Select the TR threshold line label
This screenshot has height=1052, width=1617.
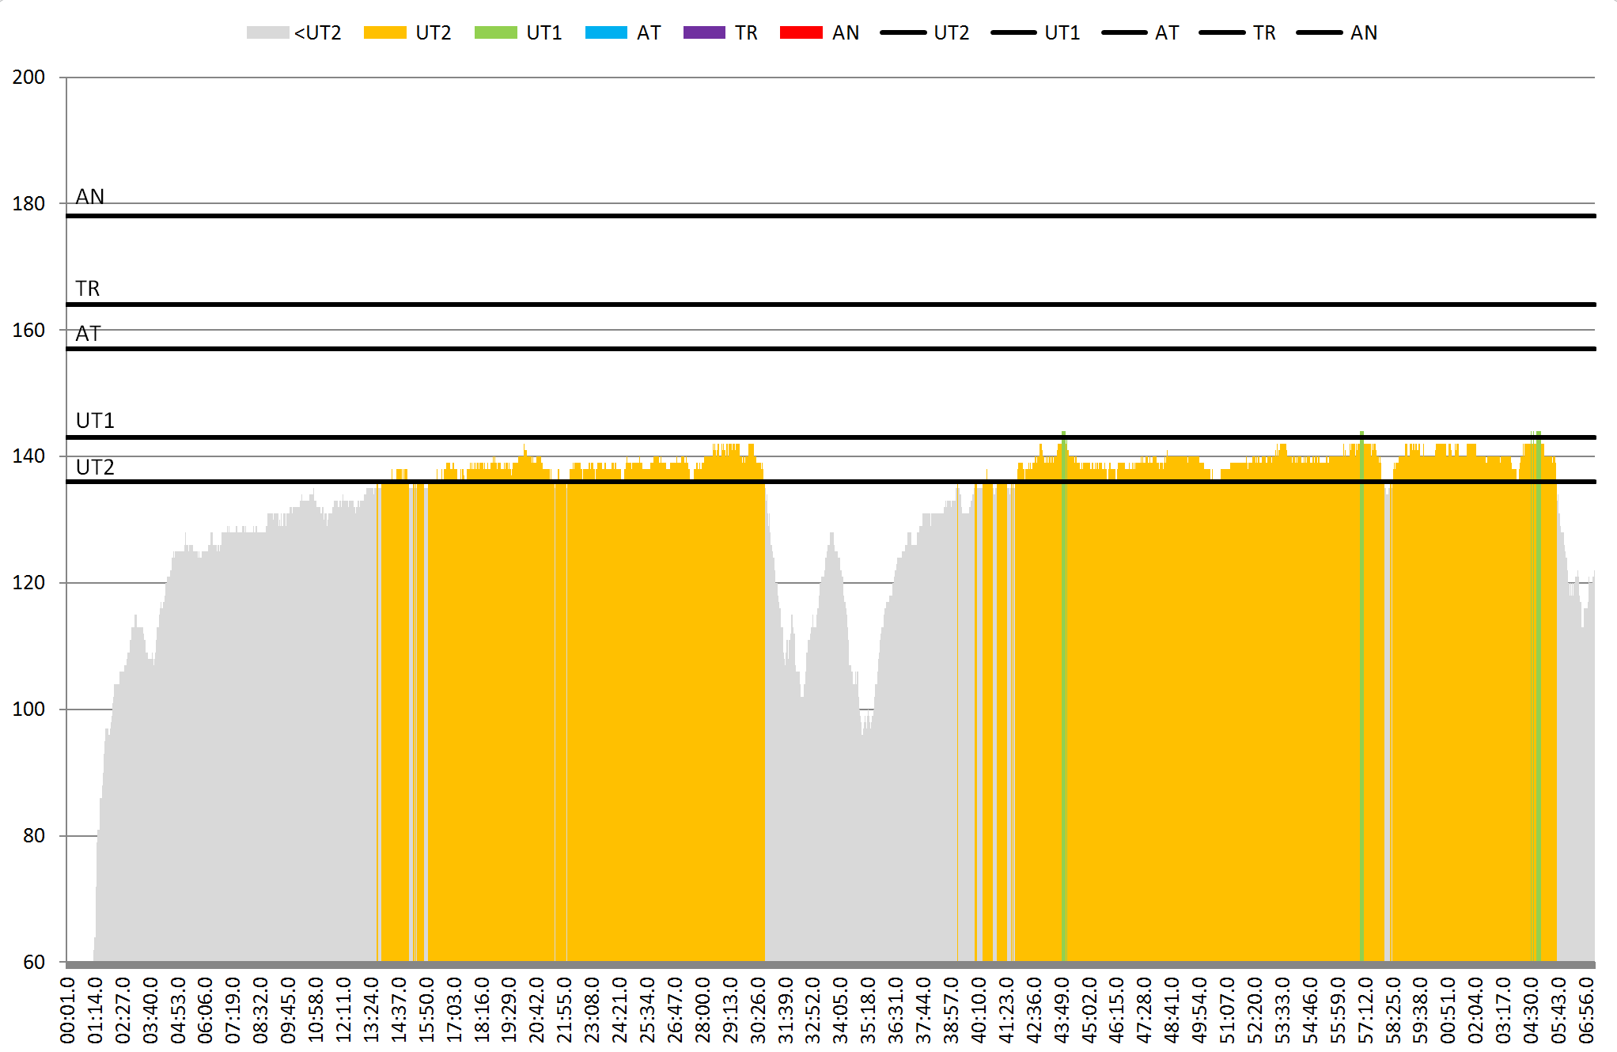click(88, 289)
